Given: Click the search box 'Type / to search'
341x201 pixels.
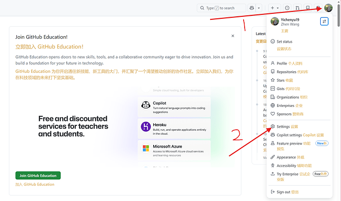Looking at the screenshot, I should pyautogui.click(x=221, y=8).
